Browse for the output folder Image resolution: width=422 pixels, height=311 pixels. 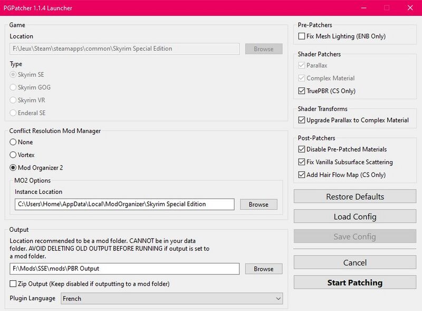[263, 269]
